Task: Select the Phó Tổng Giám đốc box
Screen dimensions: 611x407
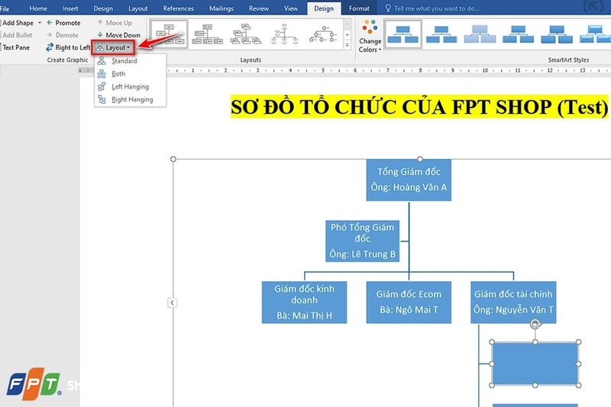Action: tap(362, 241)
